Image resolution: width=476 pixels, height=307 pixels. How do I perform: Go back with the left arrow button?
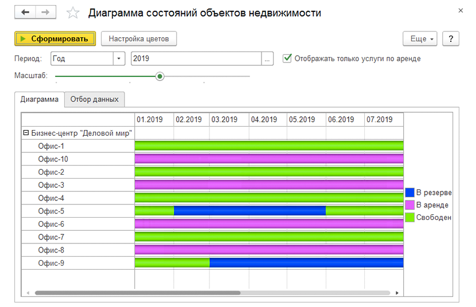point(25,13)
